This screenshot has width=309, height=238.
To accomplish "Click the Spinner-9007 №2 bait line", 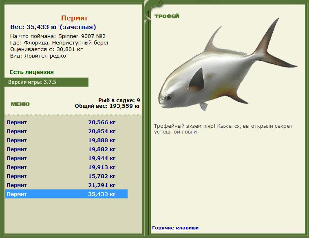I will [x=58, y=36].
